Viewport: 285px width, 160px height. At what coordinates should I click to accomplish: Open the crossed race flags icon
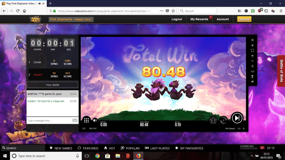point(253,71)
